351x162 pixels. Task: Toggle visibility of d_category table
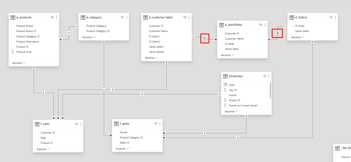(x=122, y=17)
